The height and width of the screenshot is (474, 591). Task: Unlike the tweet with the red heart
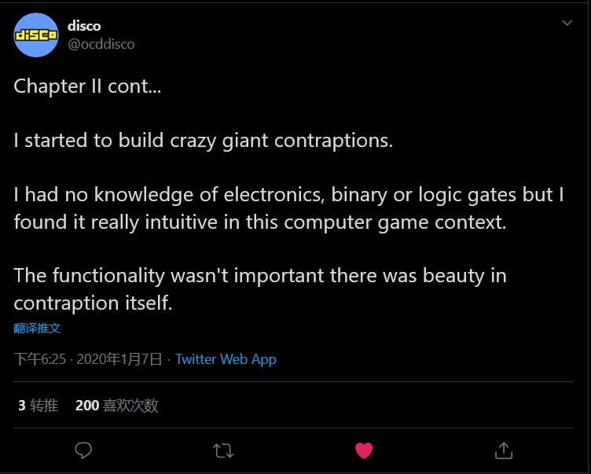(x=363, y=450)
